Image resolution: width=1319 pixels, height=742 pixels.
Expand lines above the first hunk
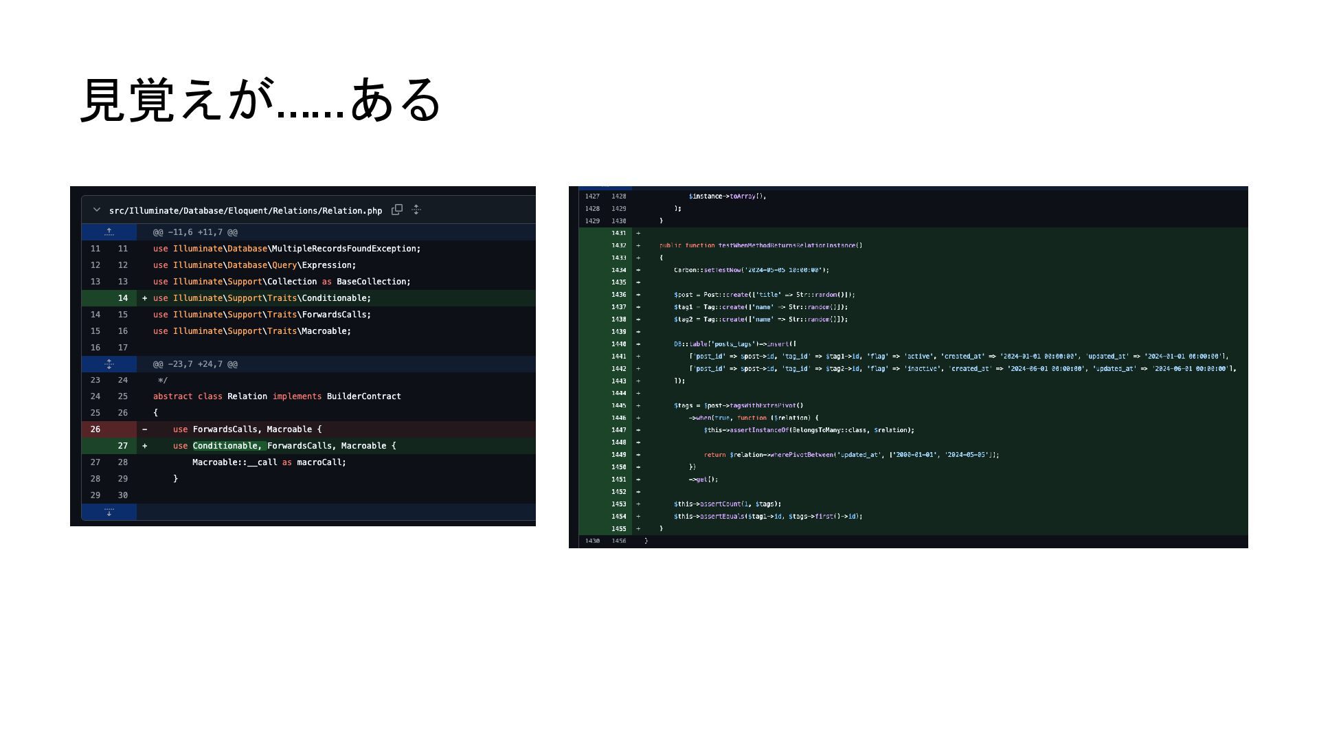(109, 232)
